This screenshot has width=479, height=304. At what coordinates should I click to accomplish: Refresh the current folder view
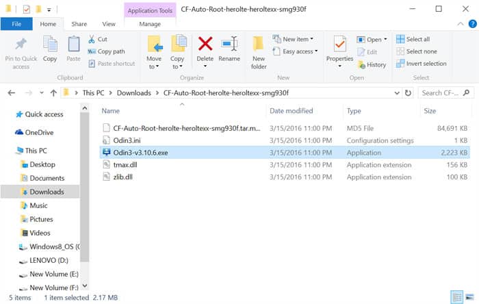pyautogui.click(x=408, y=93)
